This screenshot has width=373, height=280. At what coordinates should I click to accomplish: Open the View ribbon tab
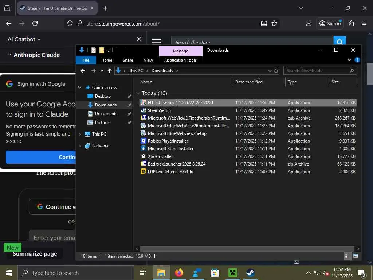click(x=149, y=60)
